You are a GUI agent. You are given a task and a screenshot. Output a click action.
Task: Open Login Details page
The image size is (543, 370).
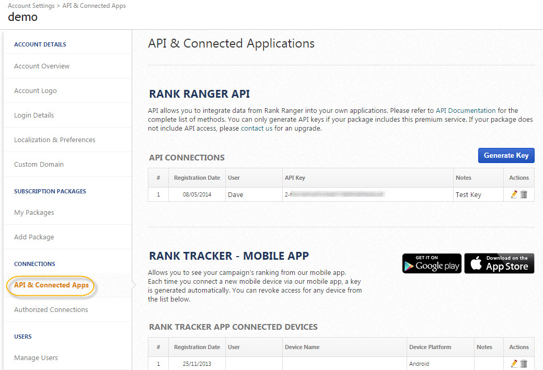pyautogui.click(x=34, y=115)
